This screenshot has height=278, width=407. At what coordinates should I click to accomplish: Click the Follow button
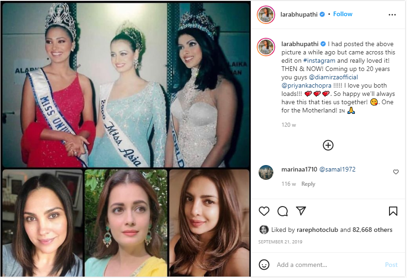click(342, 14)
